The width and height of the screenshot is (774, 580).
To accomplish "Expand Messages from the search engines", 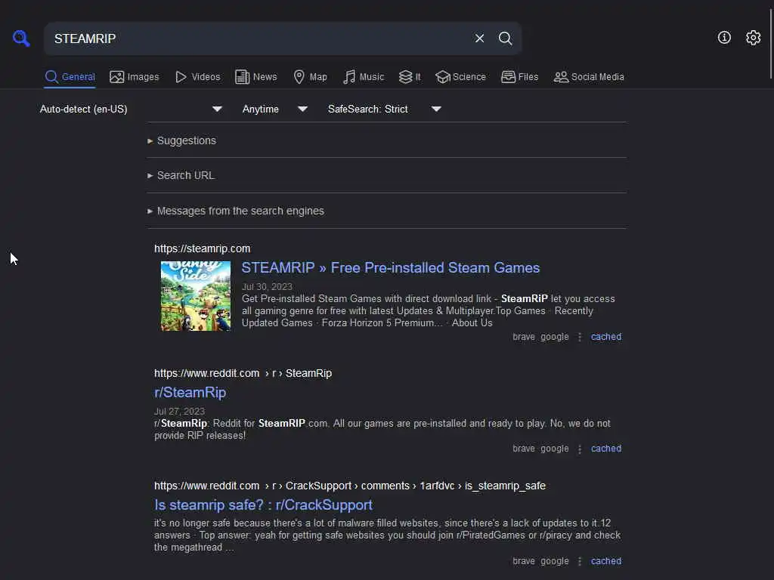I will (x=236, y=211).
